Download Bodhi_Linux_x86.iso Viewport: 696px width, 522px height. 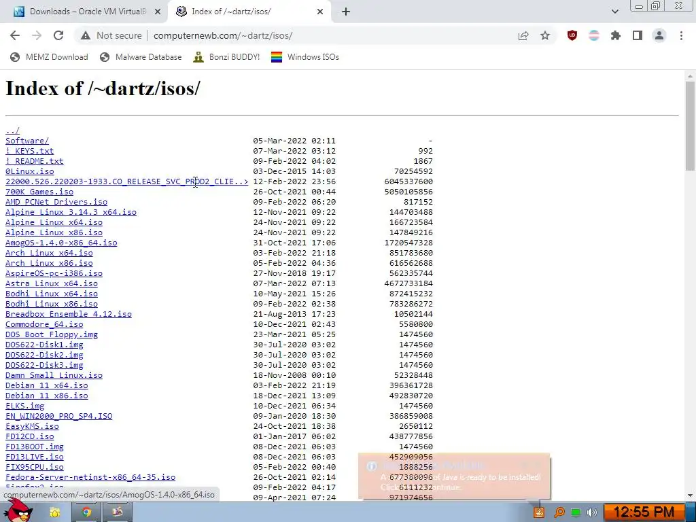tap(52, 304)
